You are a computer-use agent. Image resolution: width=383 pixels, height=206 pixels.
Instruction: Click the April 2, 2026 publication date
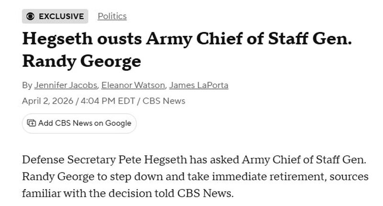[47, 101]
